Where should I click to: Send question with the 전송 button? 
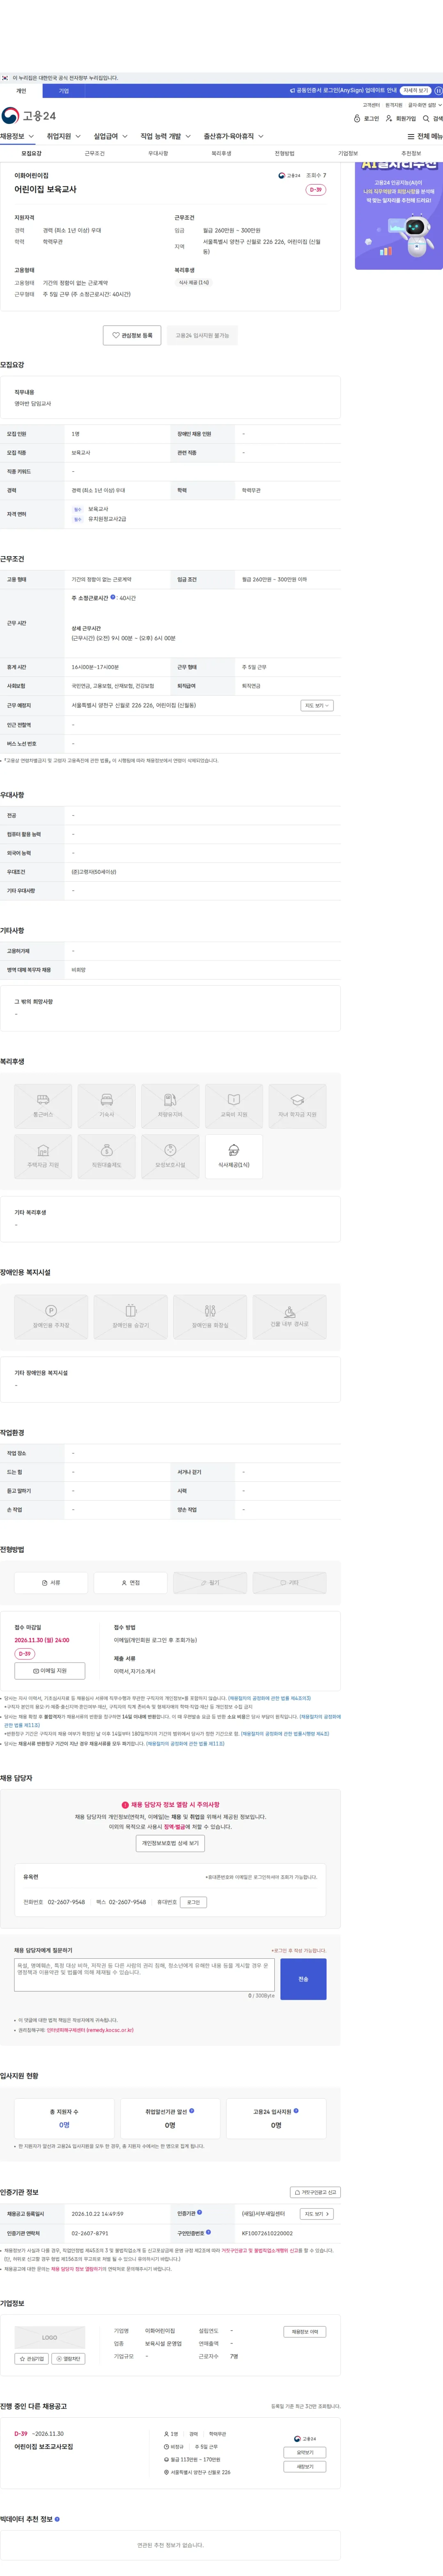[303, 1979]
